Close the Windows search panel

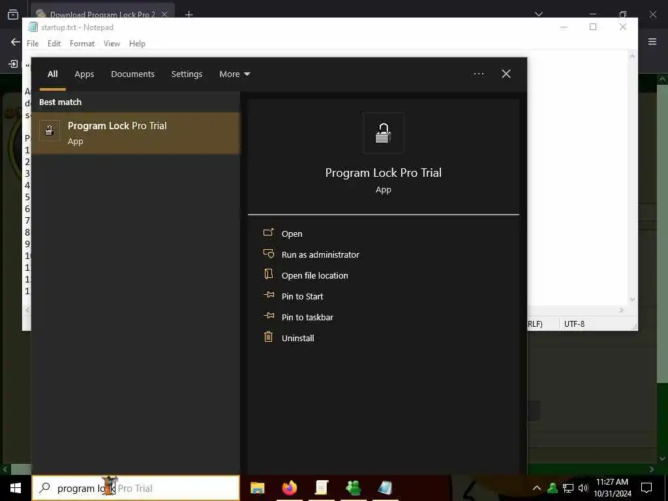pyautogui.click(x=506, y=74)
